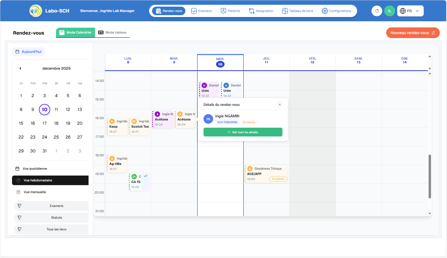Open the FR language dropdown

[x=410, y=11]
